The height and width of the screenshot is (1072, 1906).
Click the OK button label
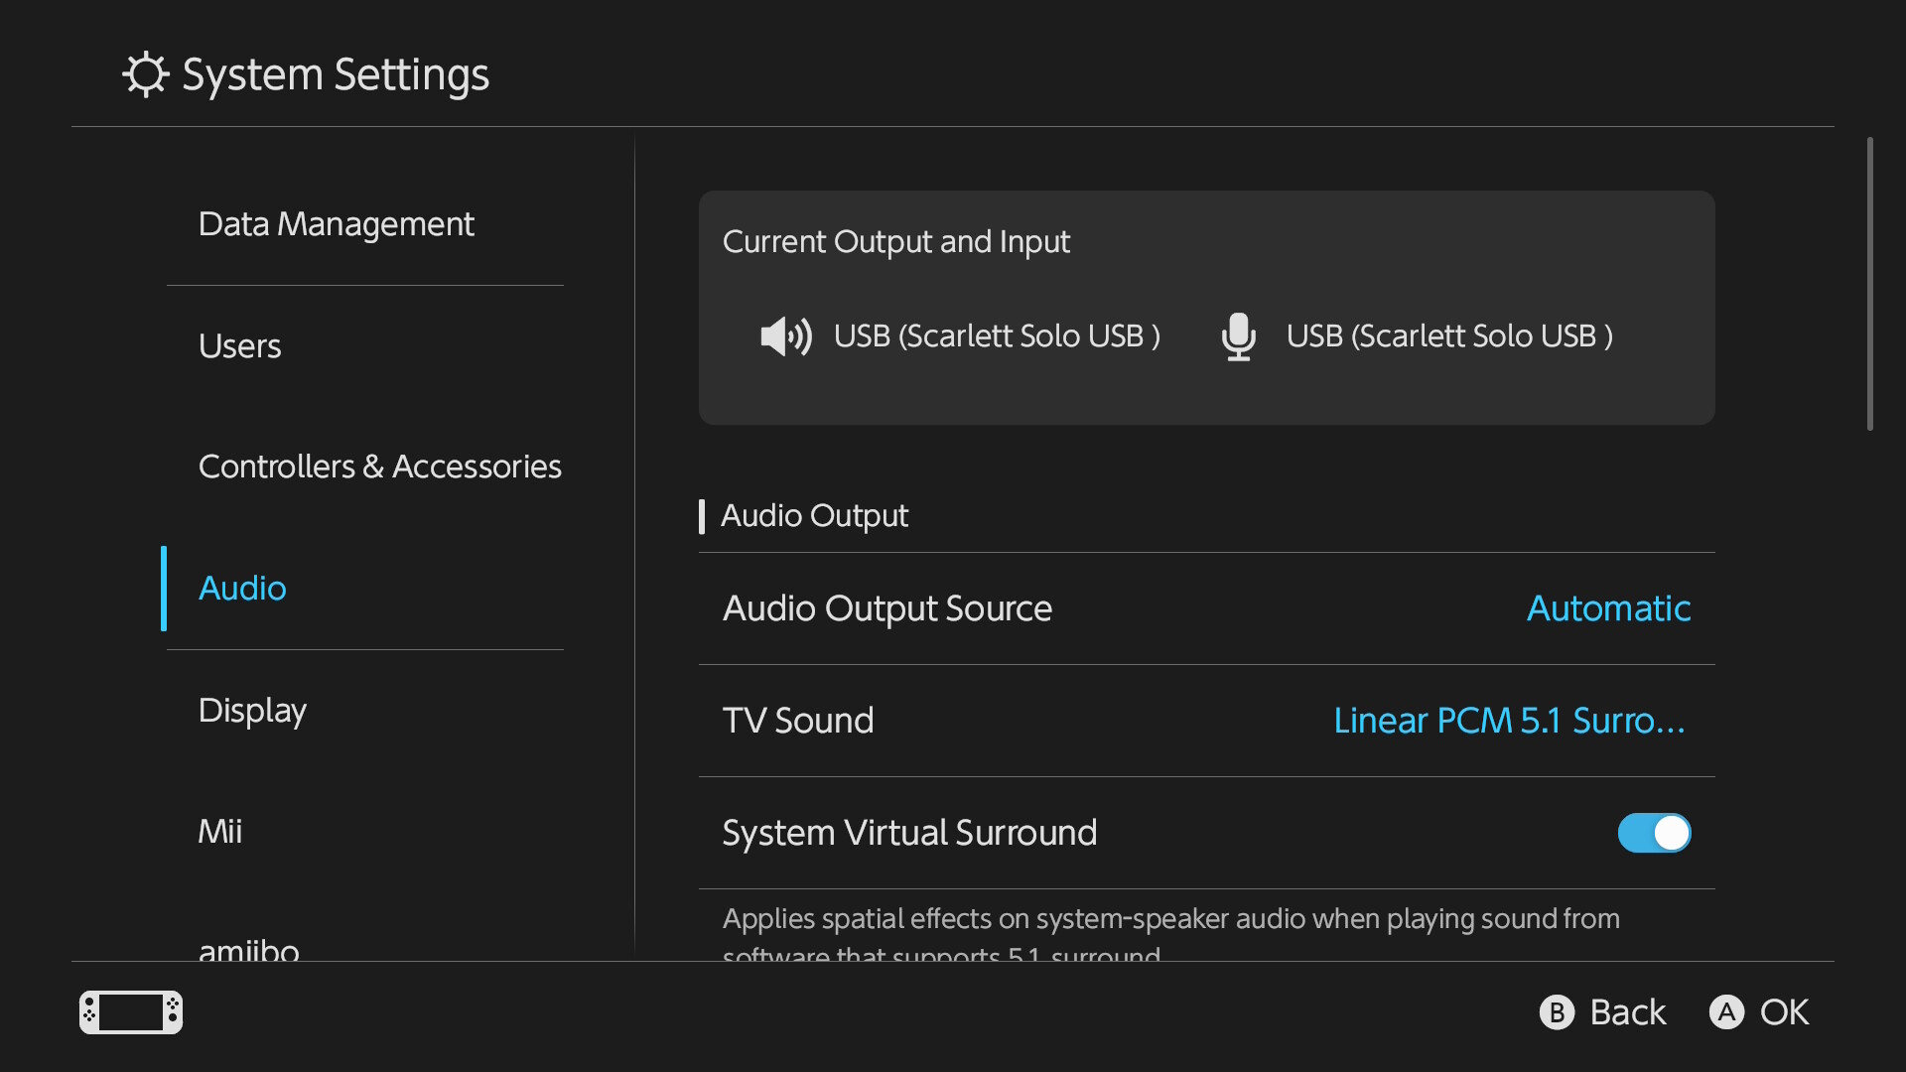click(x=1784, y=1012)
